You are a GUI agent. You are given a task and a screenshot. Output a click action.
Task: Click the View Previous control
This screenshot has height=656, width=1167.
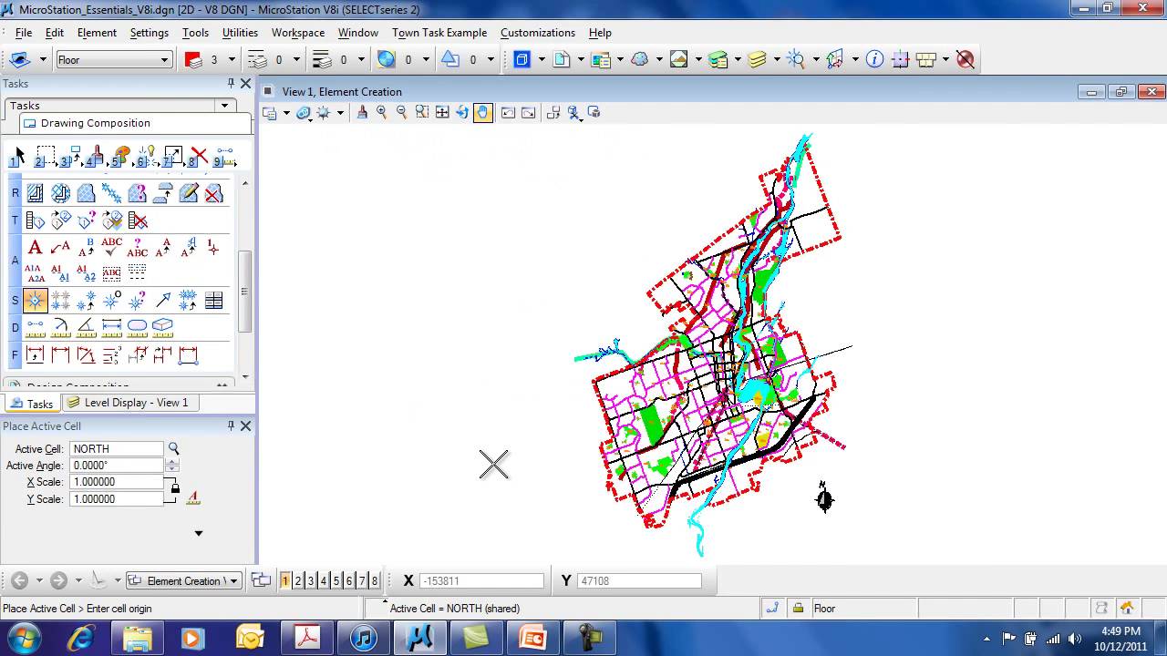508,112
